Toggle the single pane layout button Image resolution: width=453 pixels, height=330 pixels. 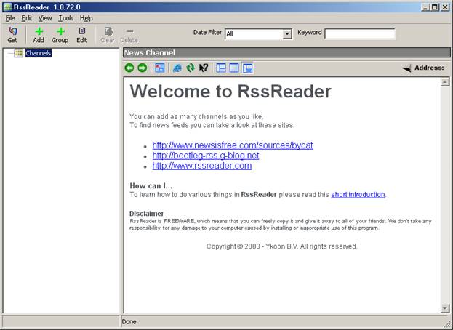click(x=234, y=68)
